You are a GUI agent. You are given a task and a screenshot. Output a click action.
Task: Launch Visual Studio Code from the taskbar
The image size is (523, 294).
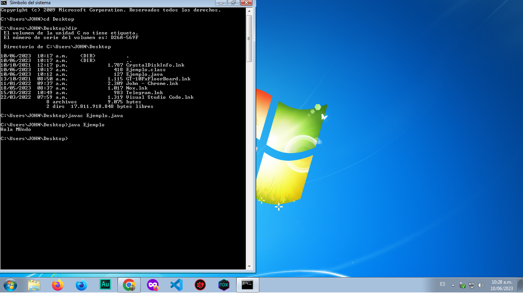(x=177, y=285)
